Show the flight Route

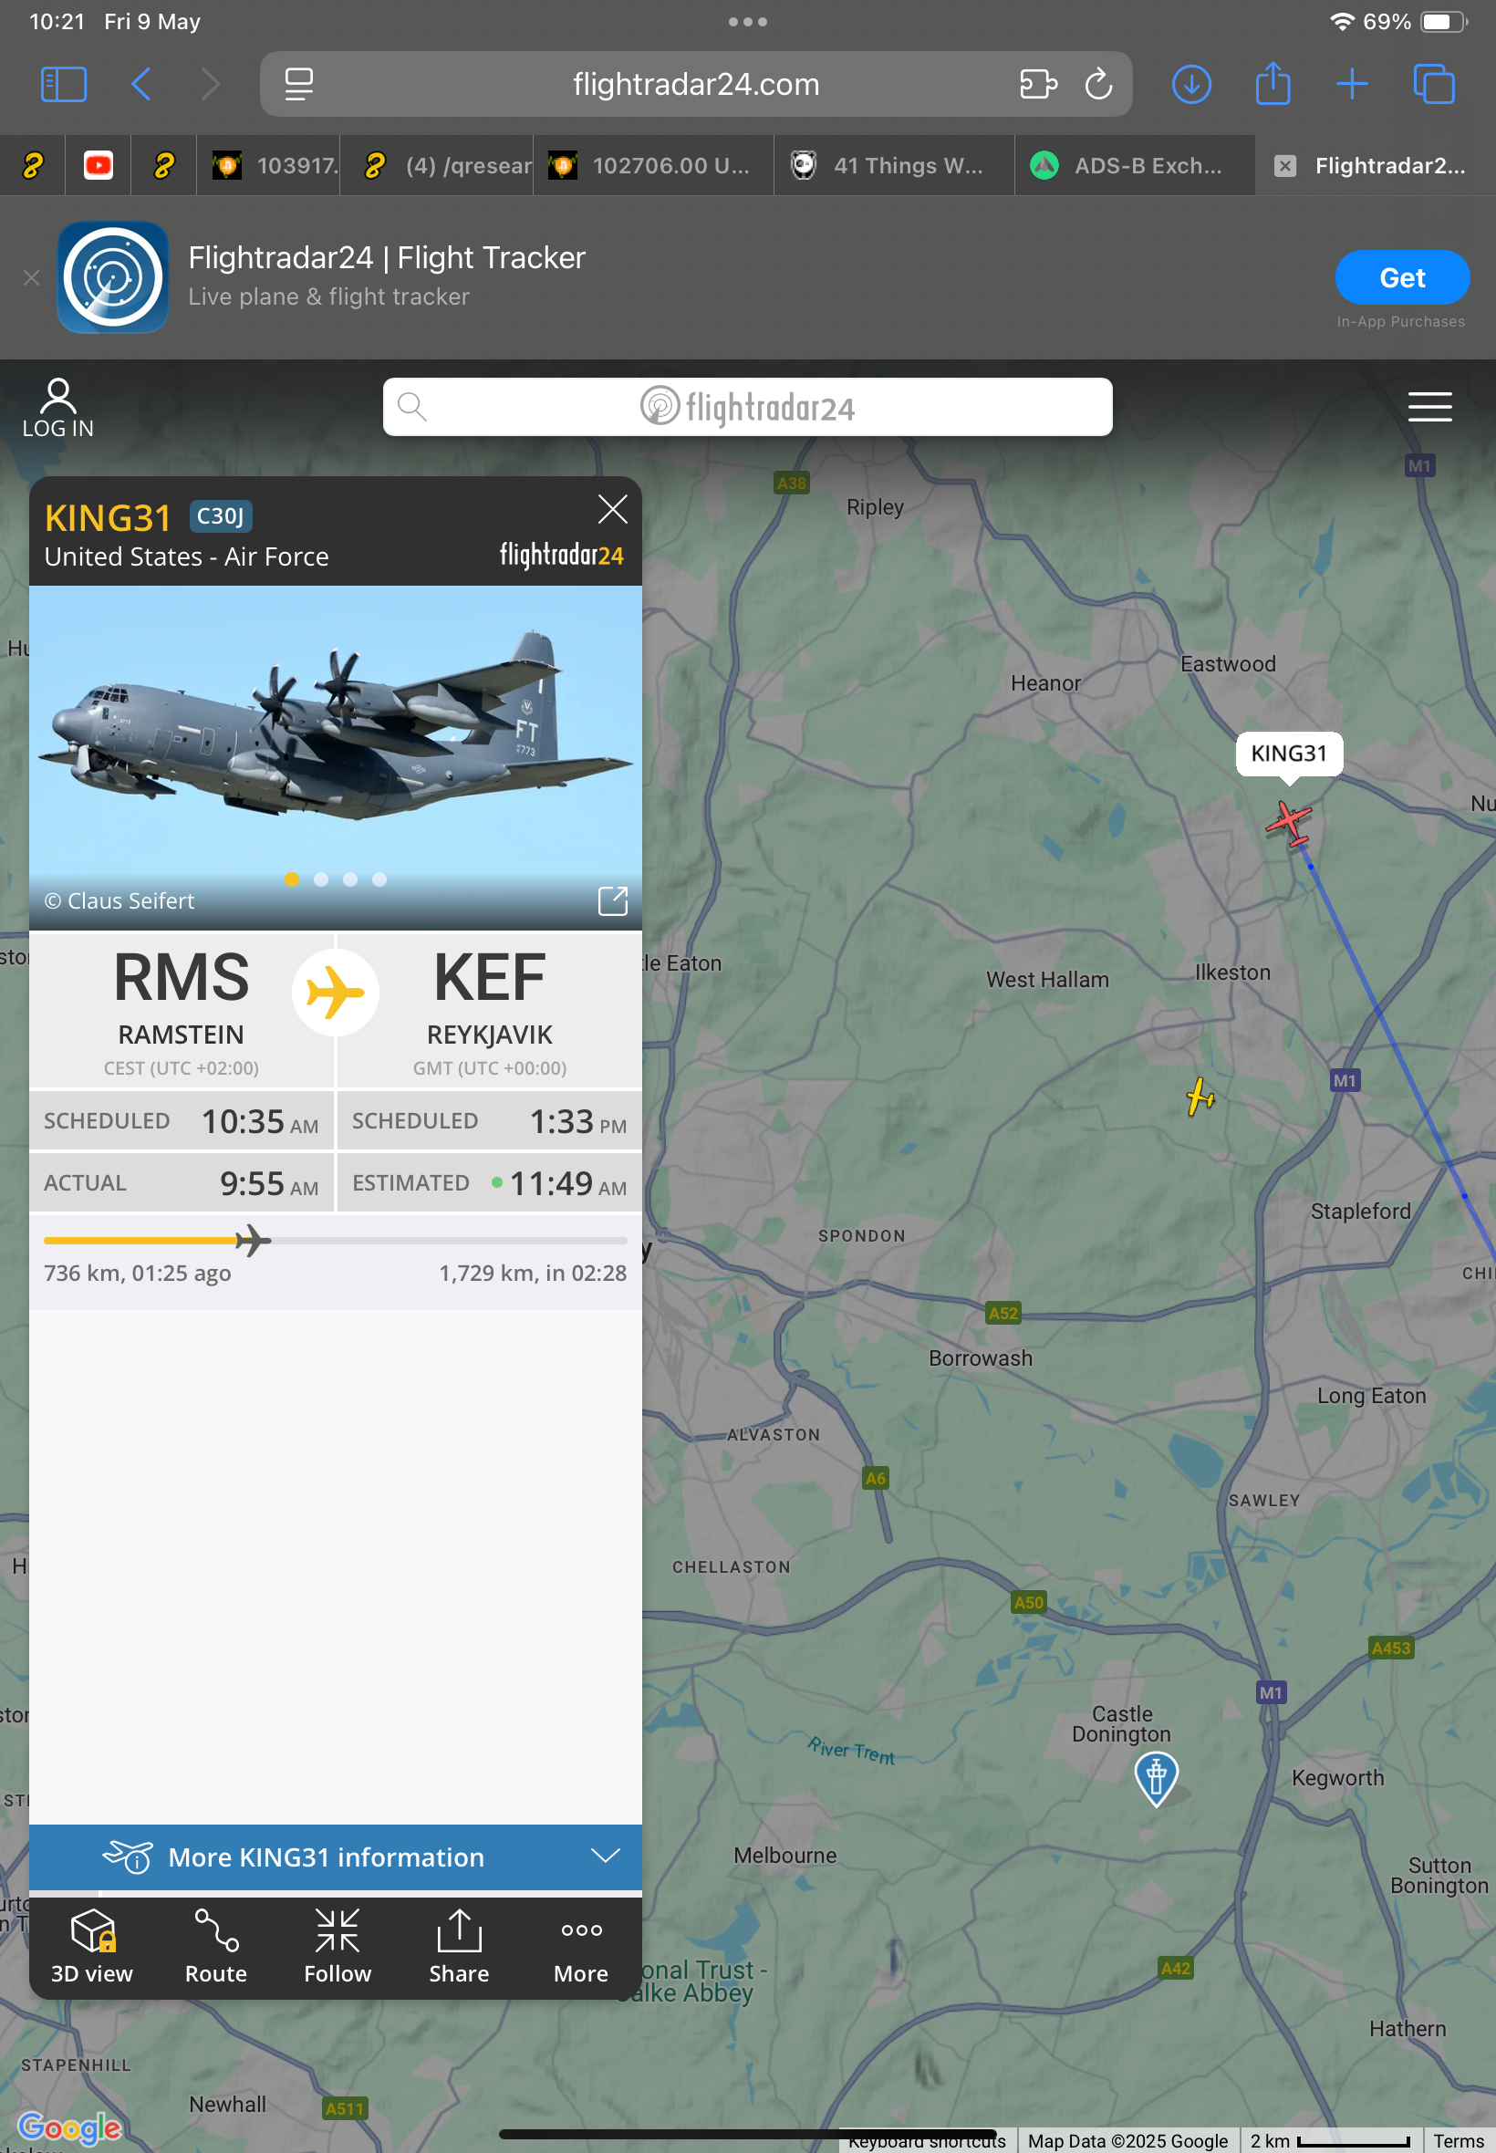[x=215, y=1948]
